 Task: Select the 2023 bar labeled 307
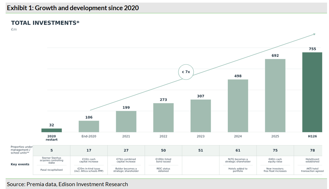pyautogui.click(x=200, y=116)
